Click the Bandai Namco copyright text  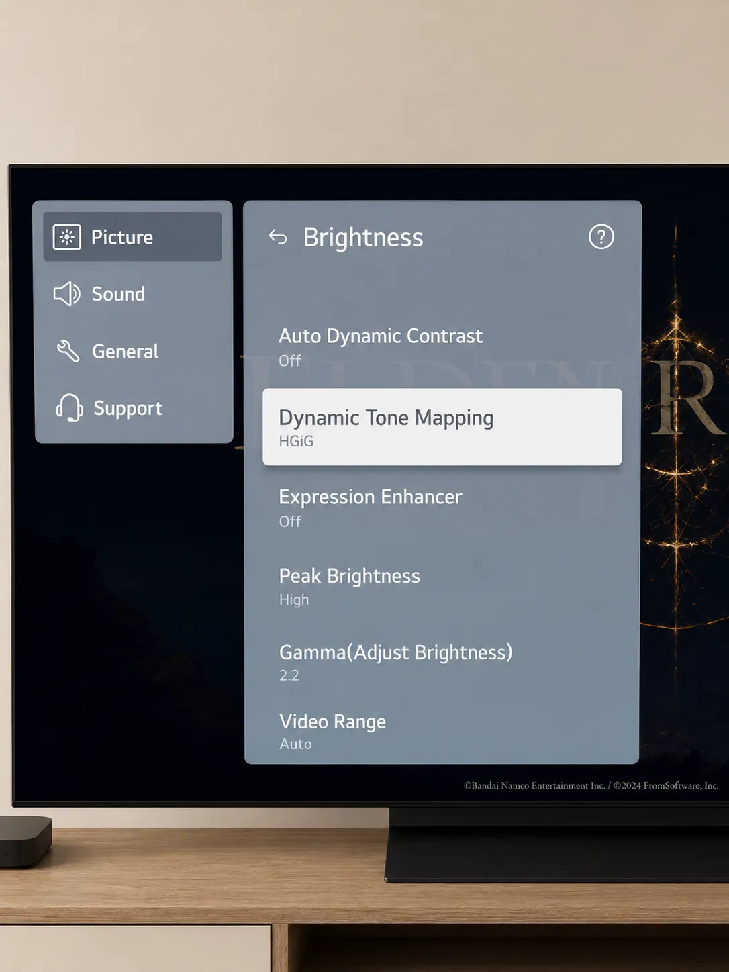pyautogui.click(x=591, y=785)
